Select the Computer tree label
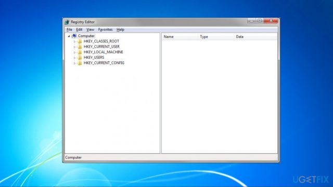 tap(86, 36)
